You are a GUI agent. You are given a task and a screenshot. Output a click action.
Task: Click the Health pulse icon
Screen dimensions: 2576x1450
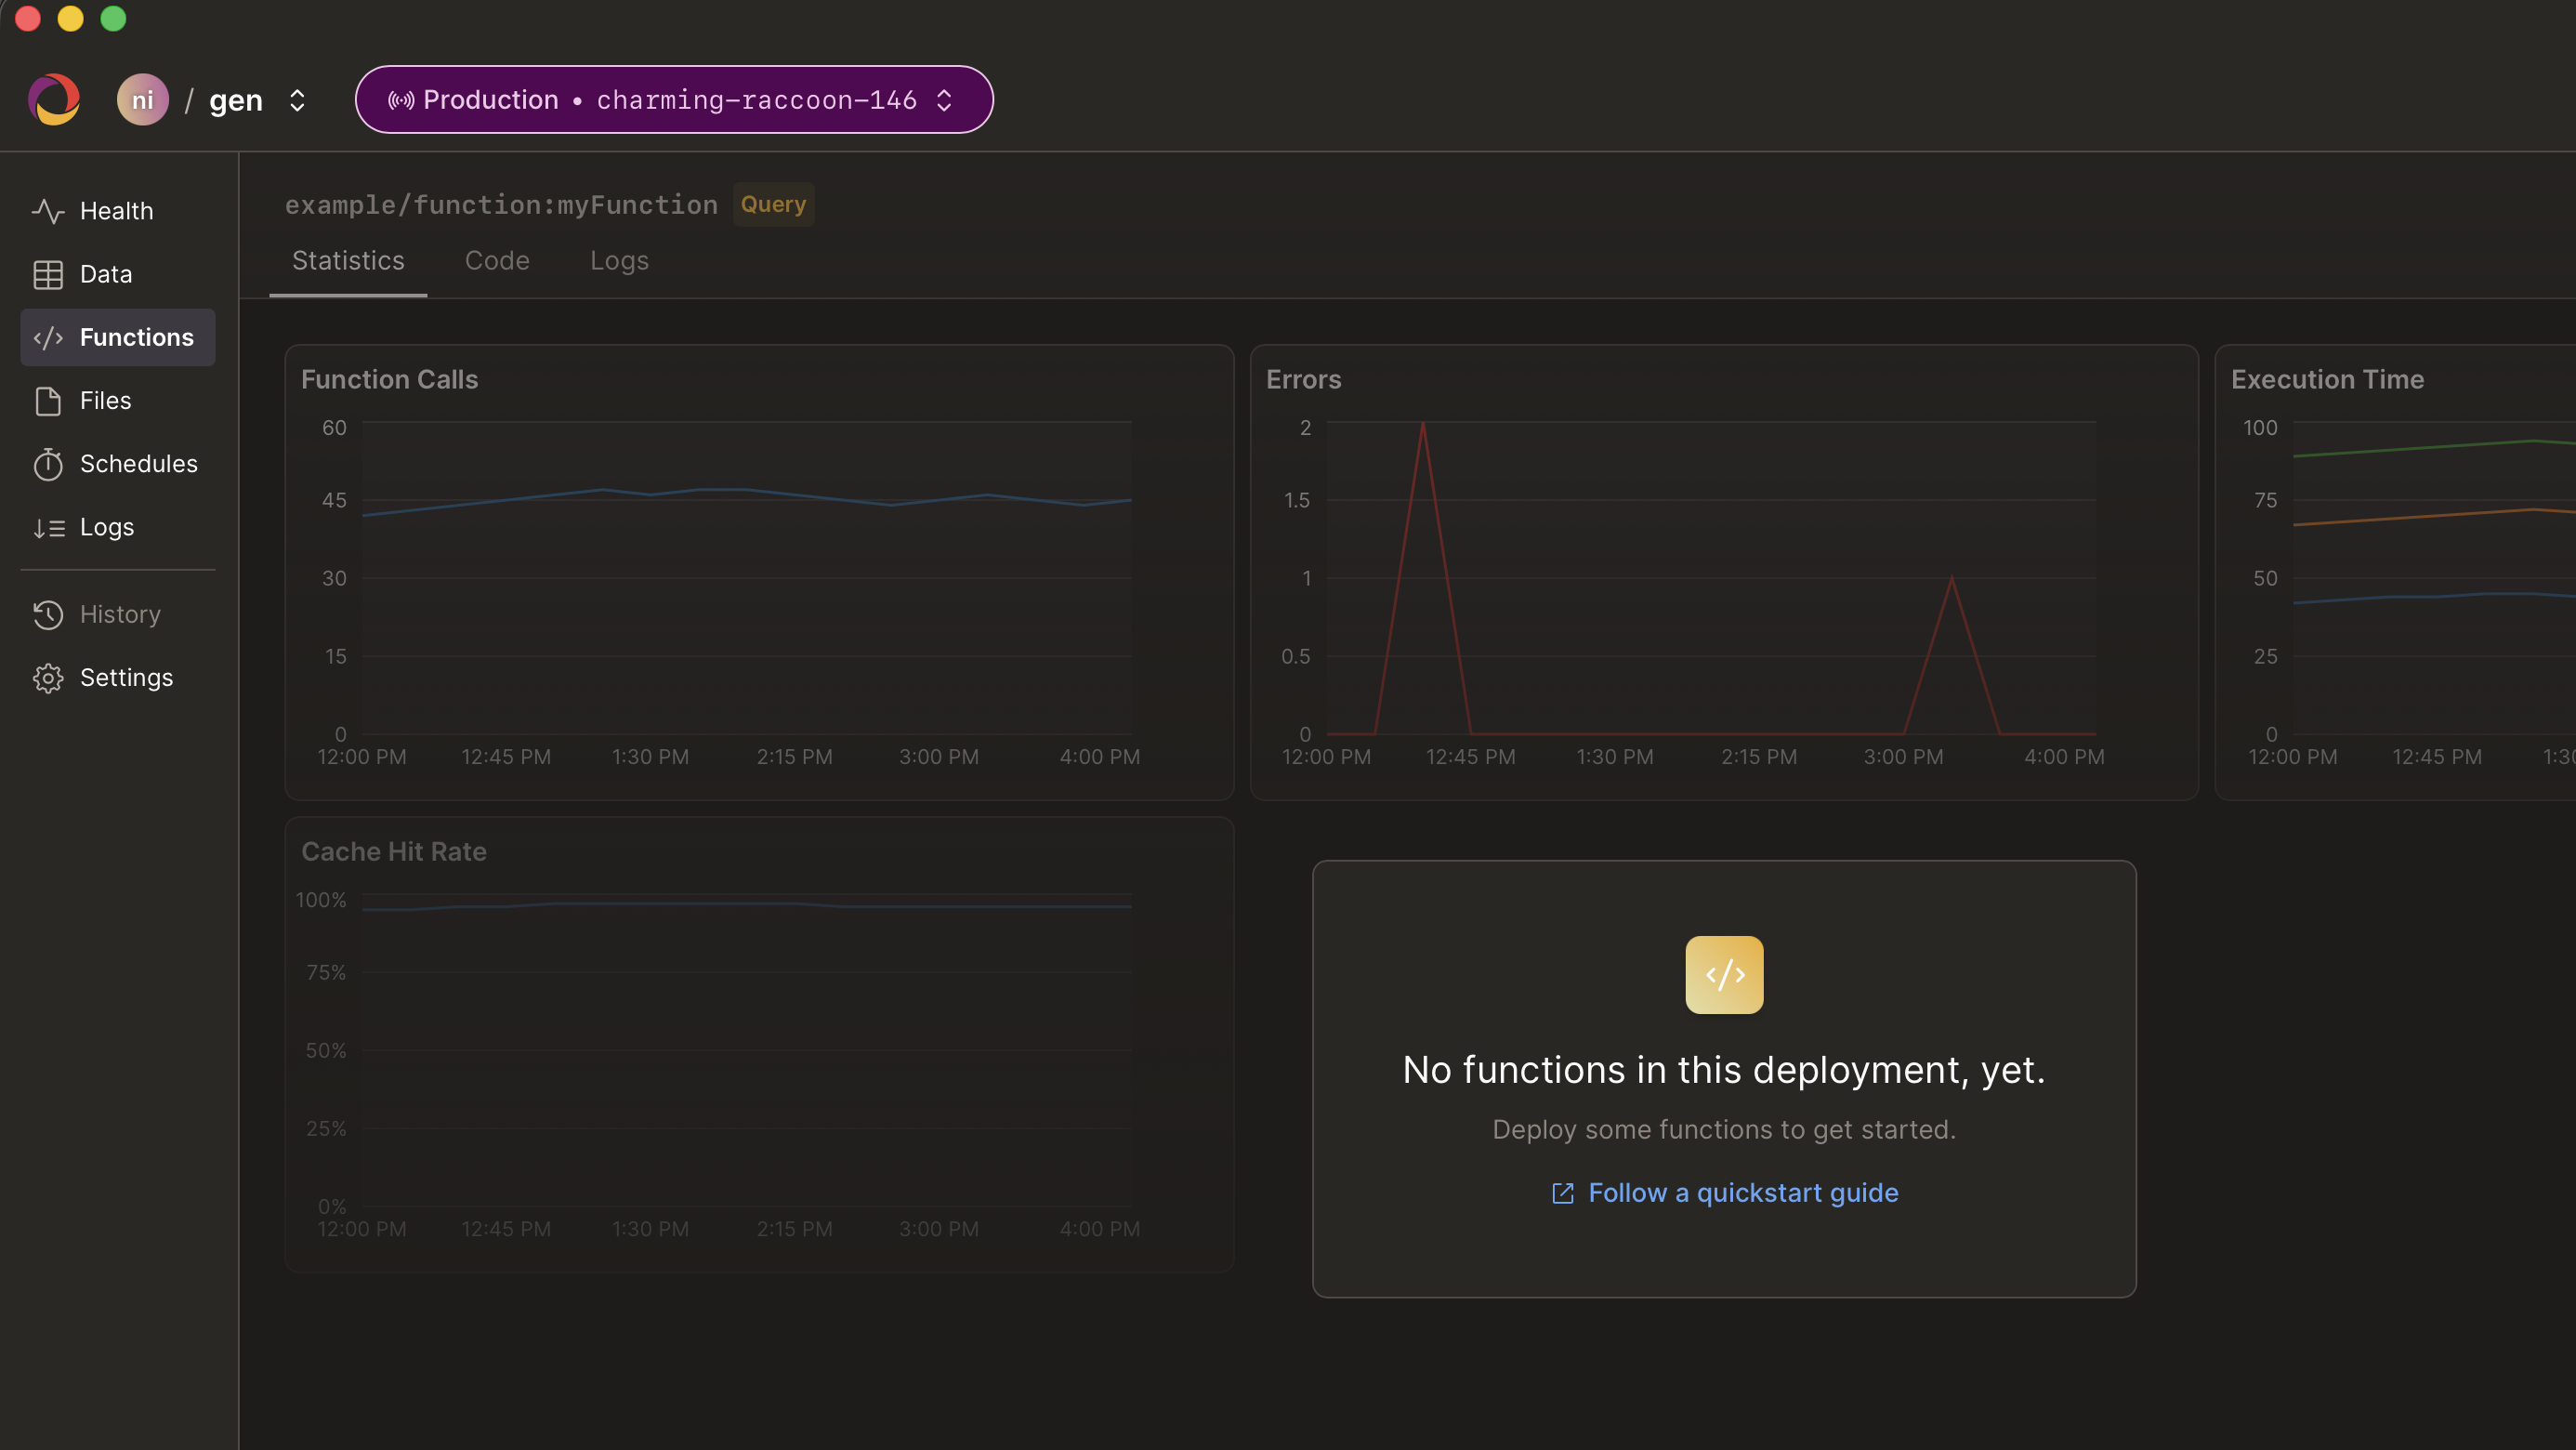(x=48, y=211)
